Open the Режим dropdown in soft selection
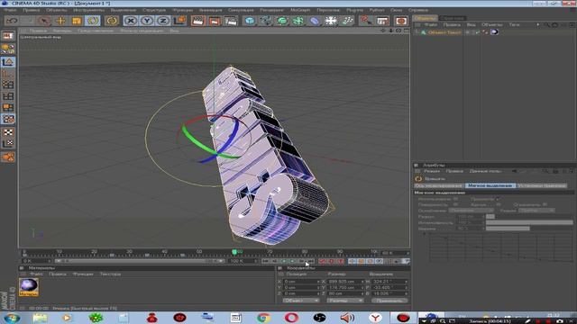Viewport: 577px width, 324px height. 536,211
